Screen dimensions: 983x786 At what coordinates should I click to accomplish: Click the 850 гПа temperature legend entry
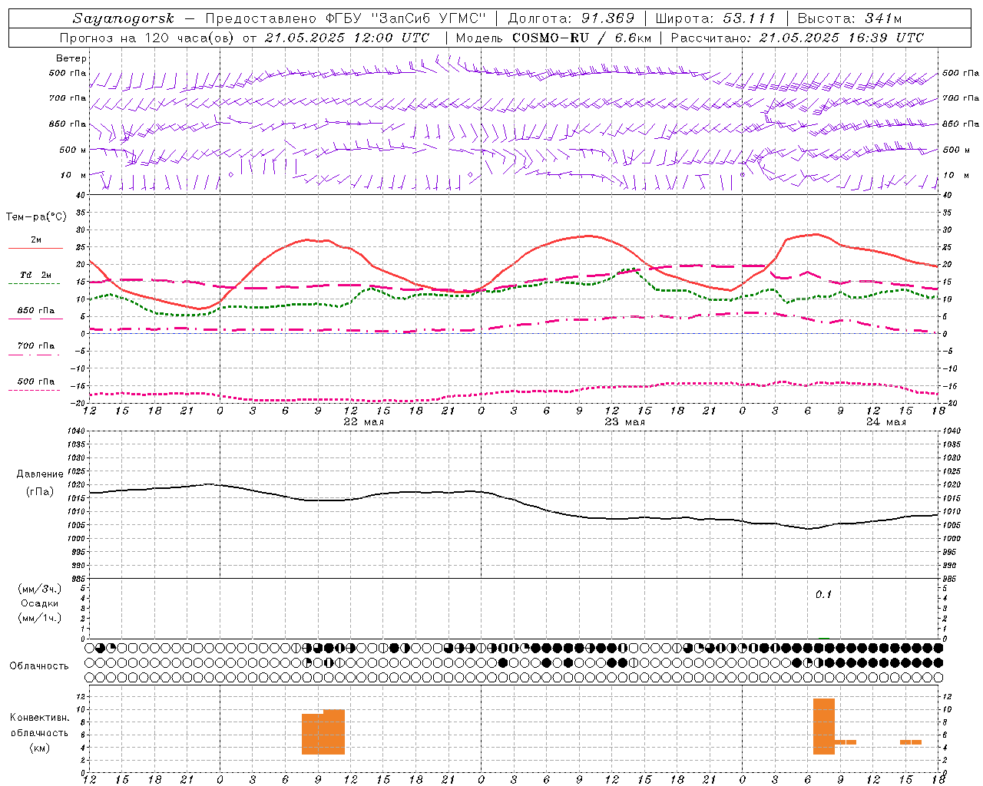point(36,311)
